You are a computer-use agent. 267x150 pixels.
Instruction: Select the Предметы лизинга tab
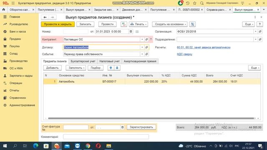(55, 61)
